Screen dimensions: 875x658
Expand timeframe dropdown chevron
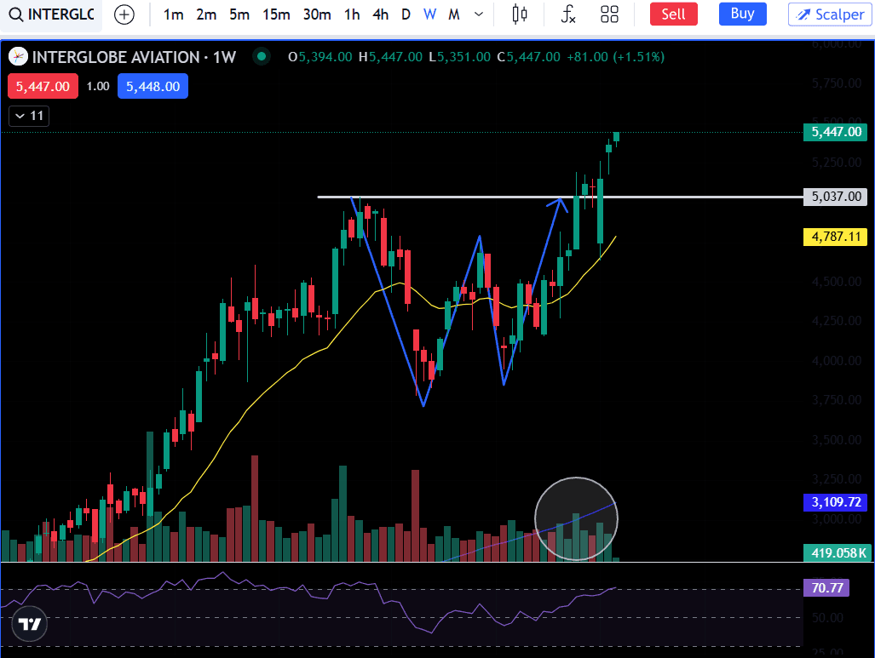tap(479, 14)
